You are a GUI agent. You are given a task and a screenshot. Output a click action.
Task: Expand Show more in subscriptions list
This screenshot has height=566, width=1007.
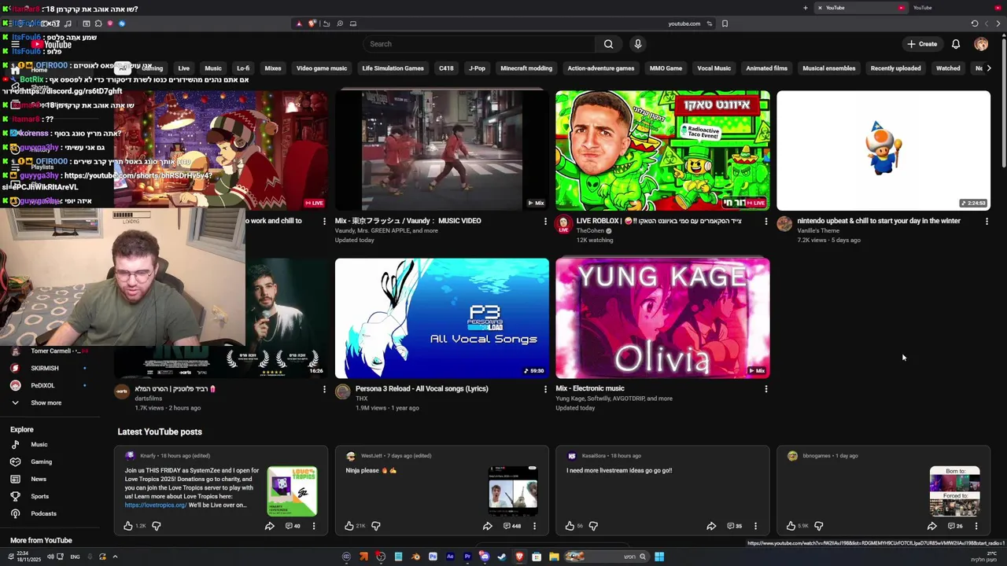click(46, 402)
